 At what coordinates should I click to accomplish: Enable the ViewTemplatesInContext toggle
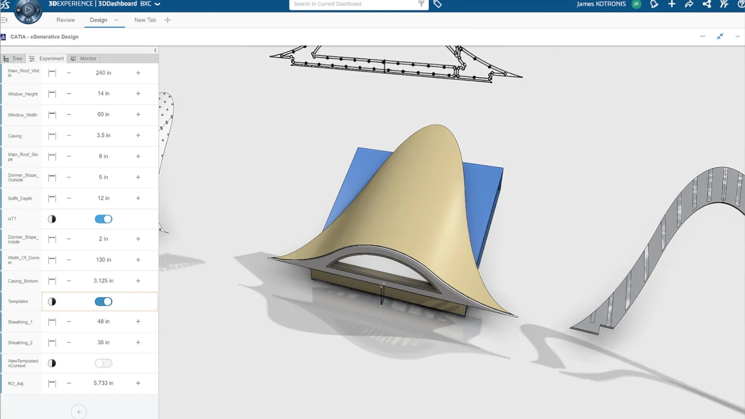point(104,364)
